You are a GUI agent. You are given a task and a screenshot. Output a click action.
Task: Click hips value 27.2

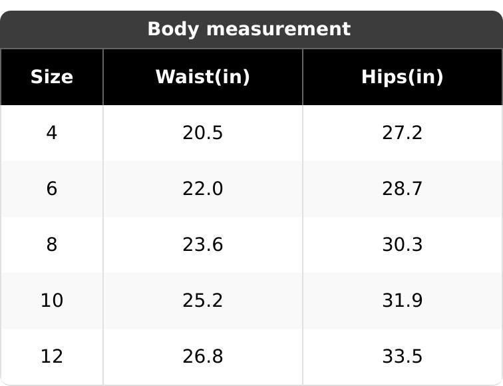(x=402, y=133)
